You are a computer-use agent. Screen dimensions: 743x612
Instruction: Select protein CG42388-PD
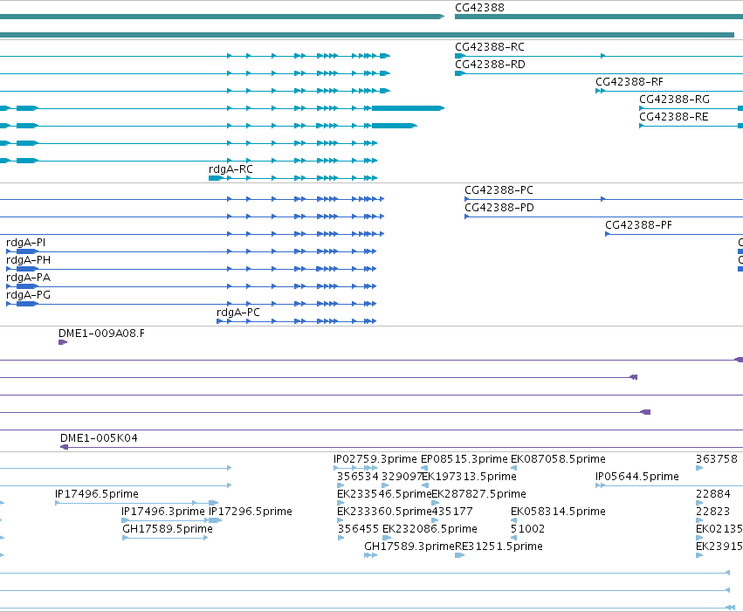499,208
